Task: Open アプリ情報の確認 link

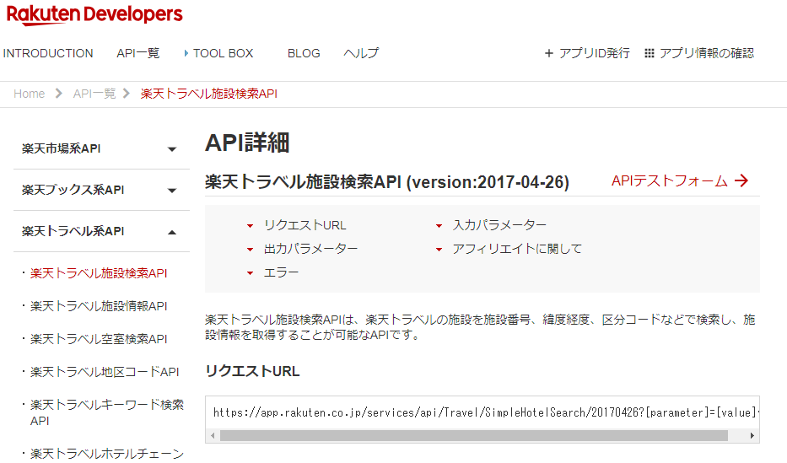Action: (707, 53)
